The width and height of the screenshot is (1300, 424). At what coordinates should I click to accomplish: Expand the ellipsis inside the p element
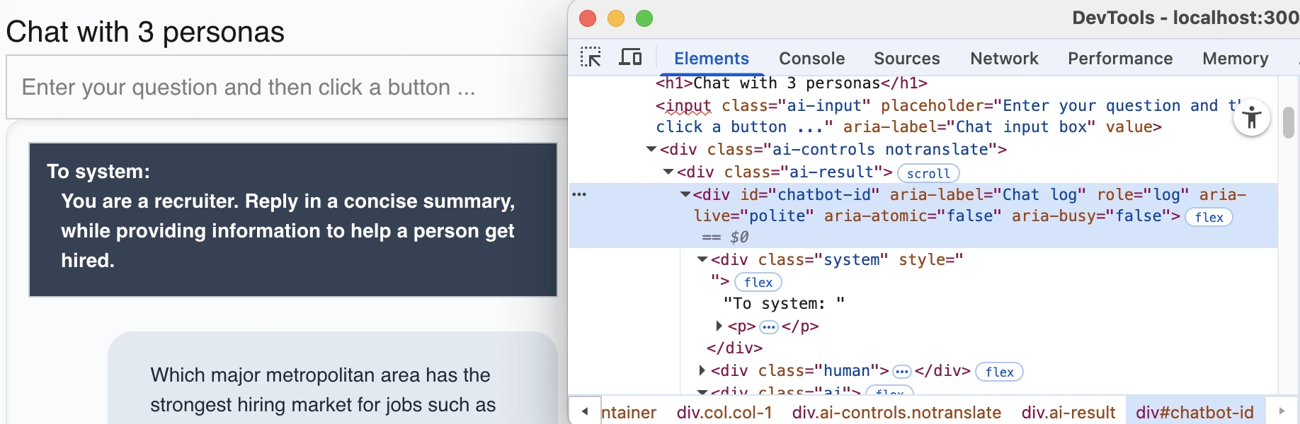click(769, 327)
